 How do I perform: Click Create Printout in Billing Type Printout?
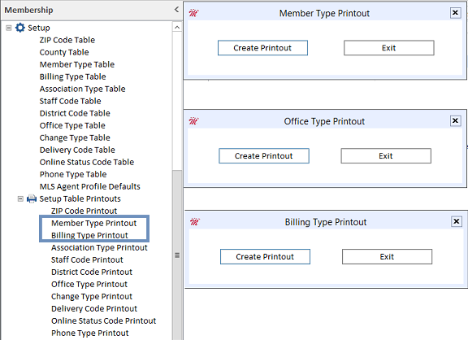[x=265, y=257]
